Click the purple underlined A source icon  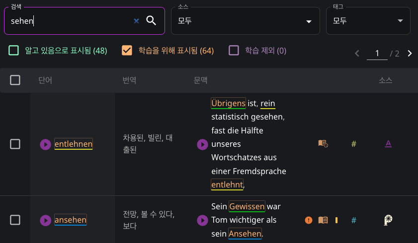(x=388, y=143)
